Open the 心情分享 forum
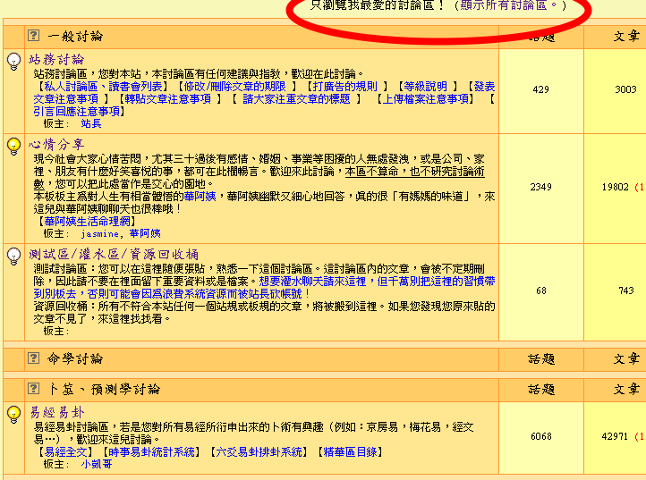This screenshot has width=646, height=480. coord(57,144)
